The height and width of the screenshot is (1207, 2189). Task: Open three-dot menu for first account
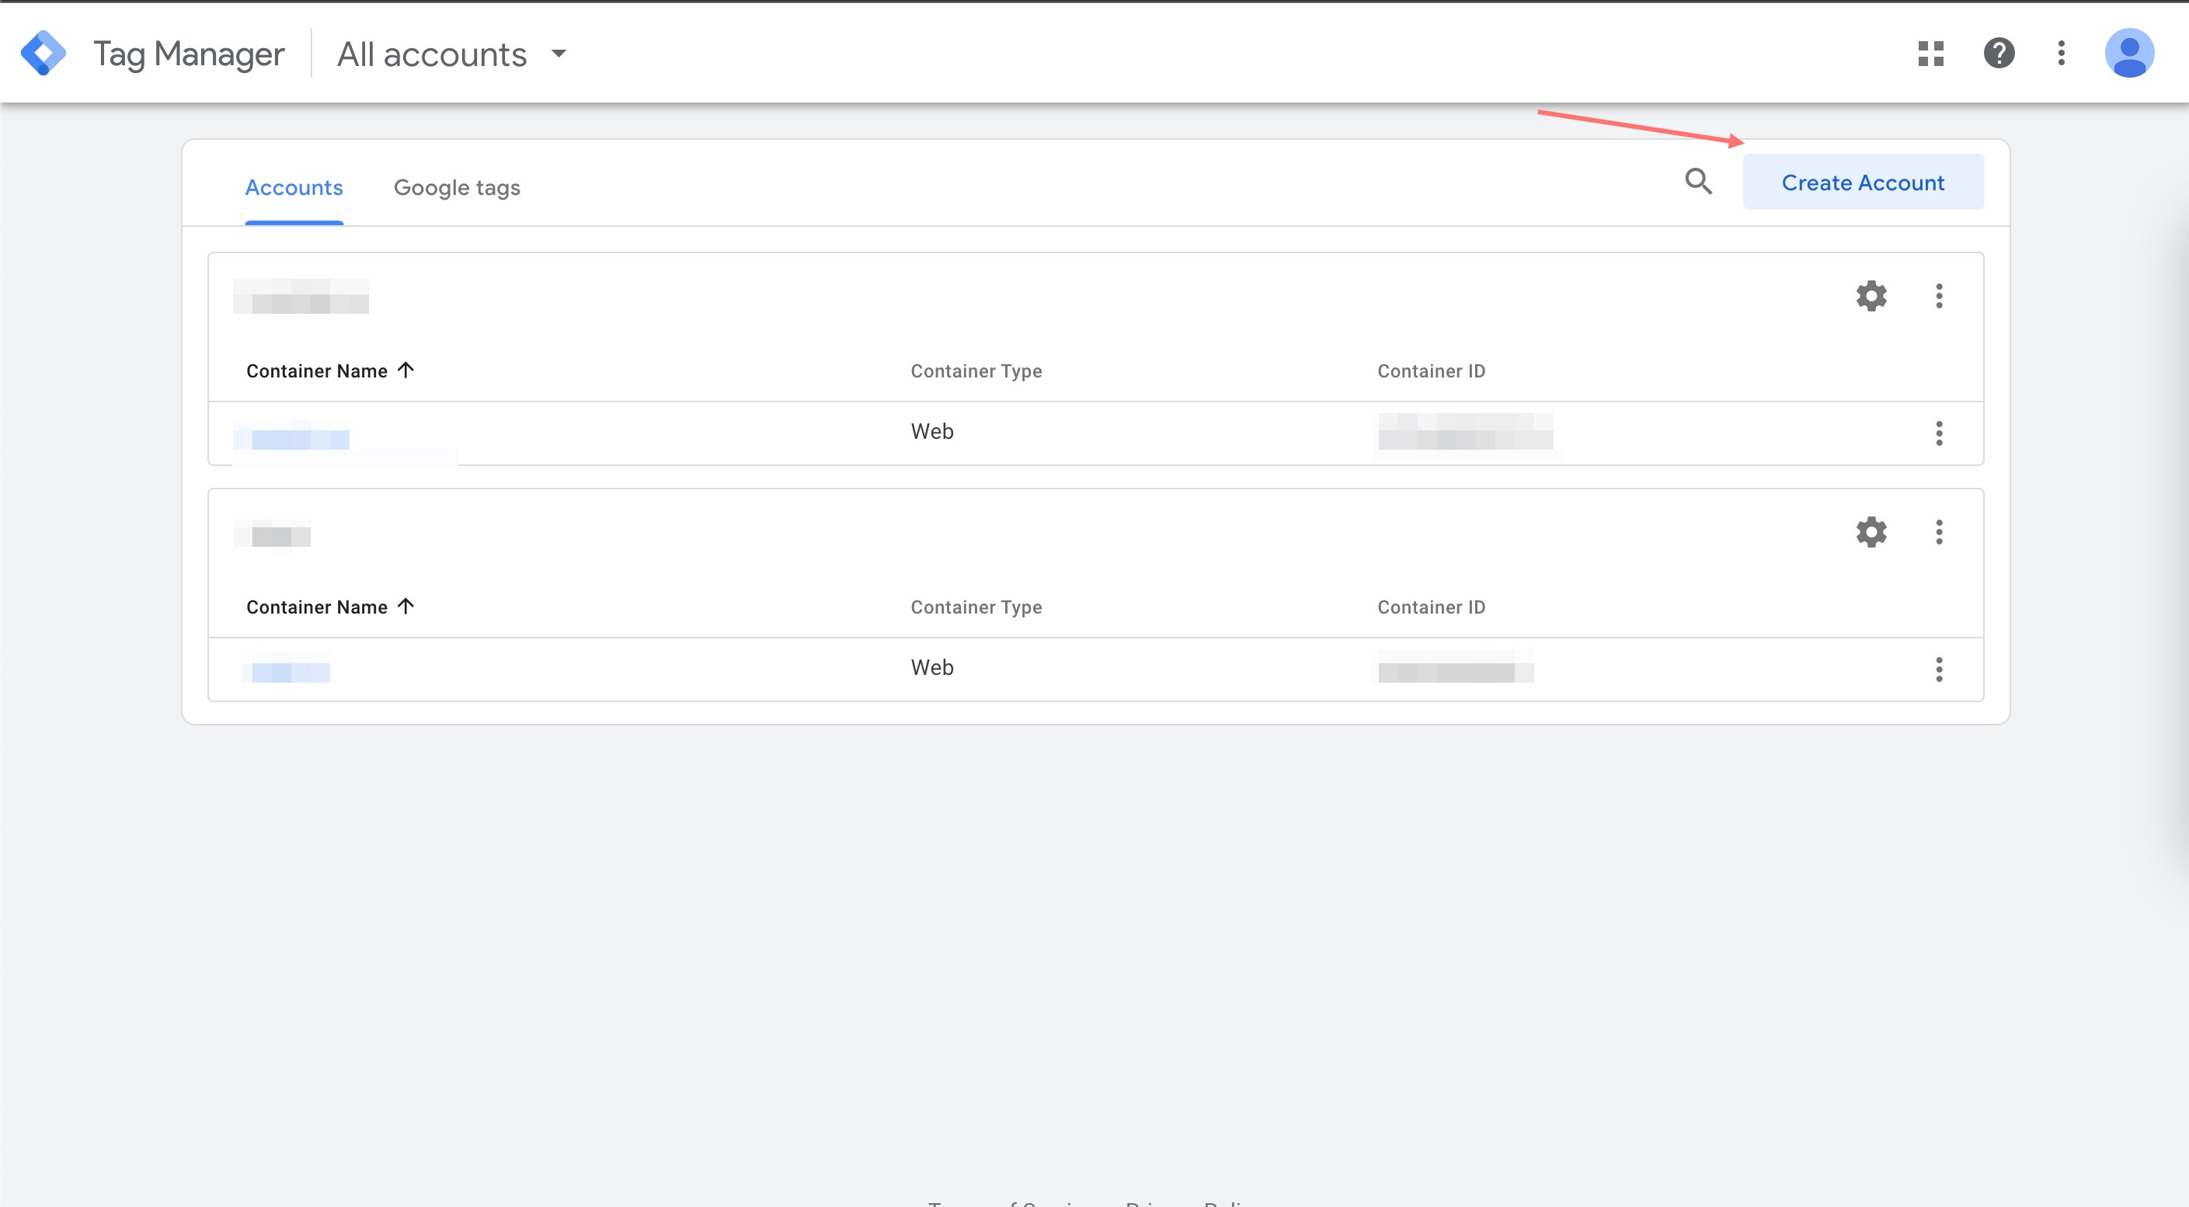[1939, 297]
